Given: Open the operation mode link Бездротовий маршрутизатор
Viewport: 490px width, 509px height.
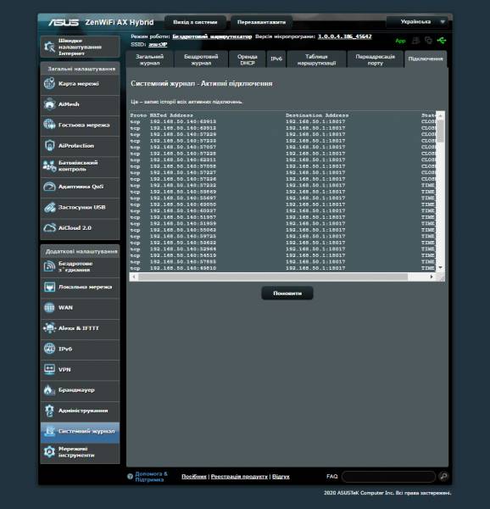Looking at the screenshot, I should (212, 36).
